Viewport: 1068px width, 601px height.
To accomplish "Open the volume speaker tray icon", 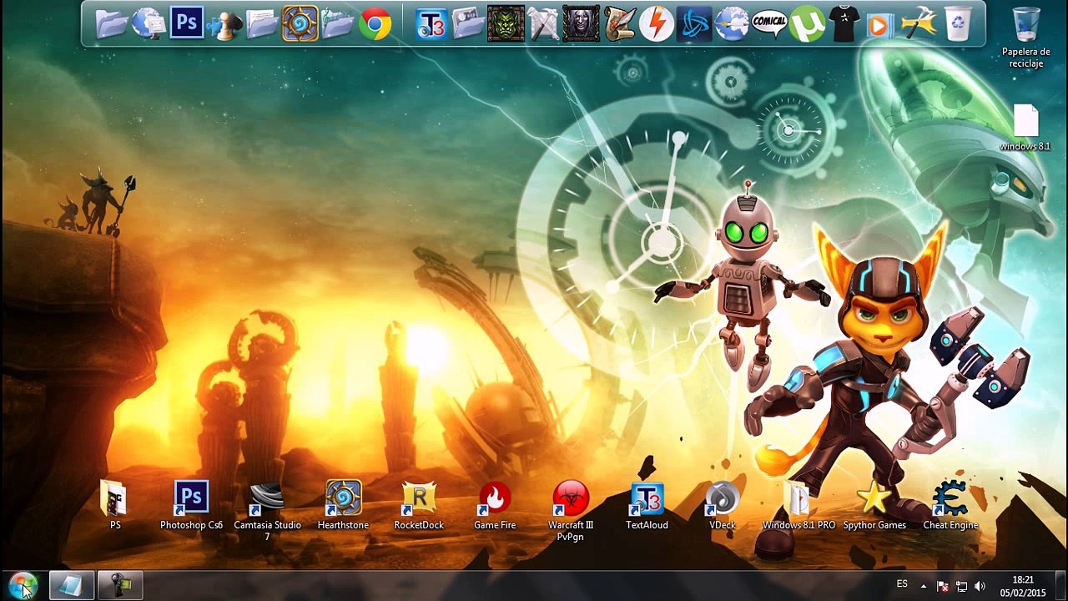I will pyautogui.click(x=980, y=586).
